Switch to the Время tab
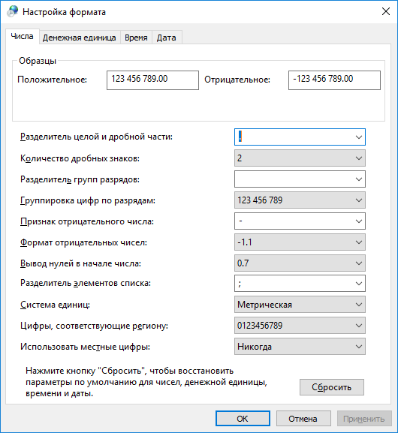Viewport: 398px width, 433px height. click(x=136, y=38)
